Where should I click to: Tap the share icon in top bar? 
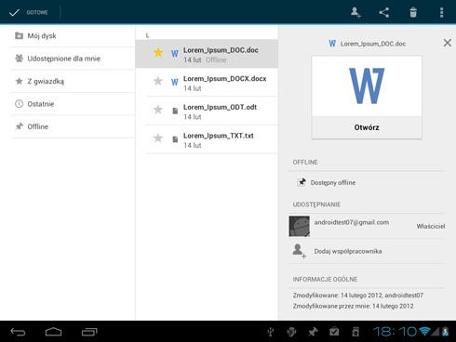tap(384, 12)
